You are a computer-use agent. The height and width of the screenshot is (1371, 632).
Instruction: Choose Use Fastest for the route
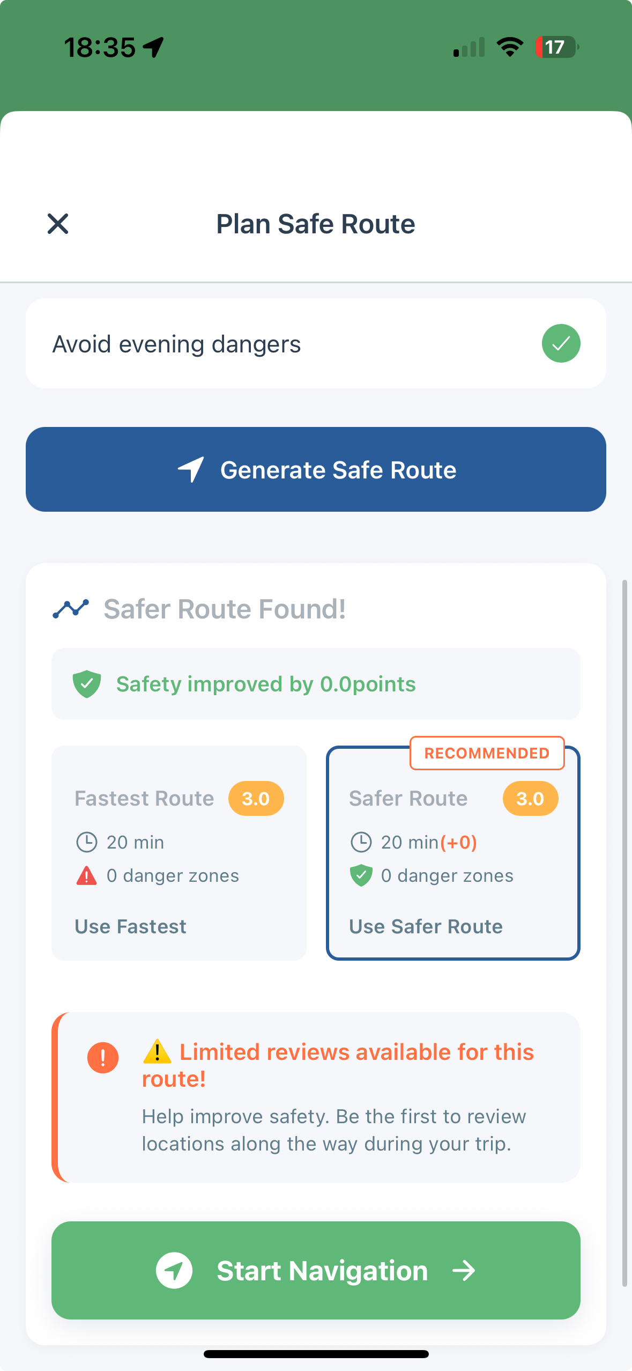tap(130, 926)
